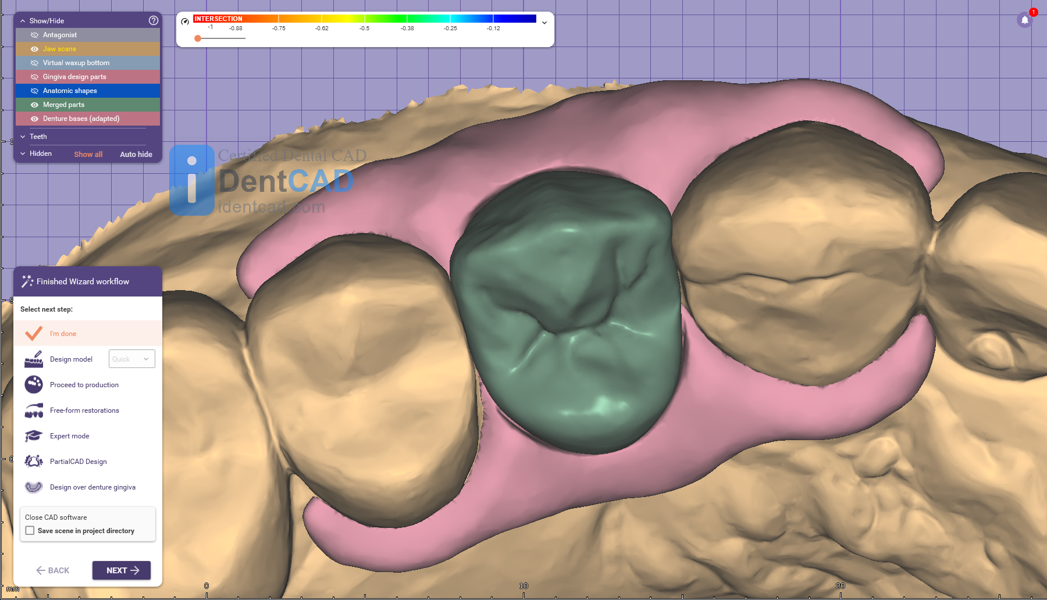Click the Proceed to production icon
The image size is (1047, 600).
pos(34,385)
